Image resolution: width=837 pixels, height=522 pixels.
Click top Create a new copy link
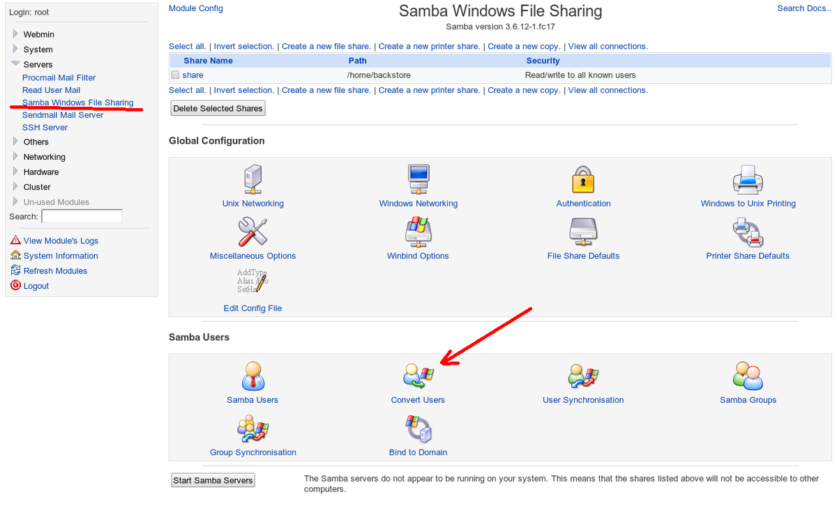[524, 46]
